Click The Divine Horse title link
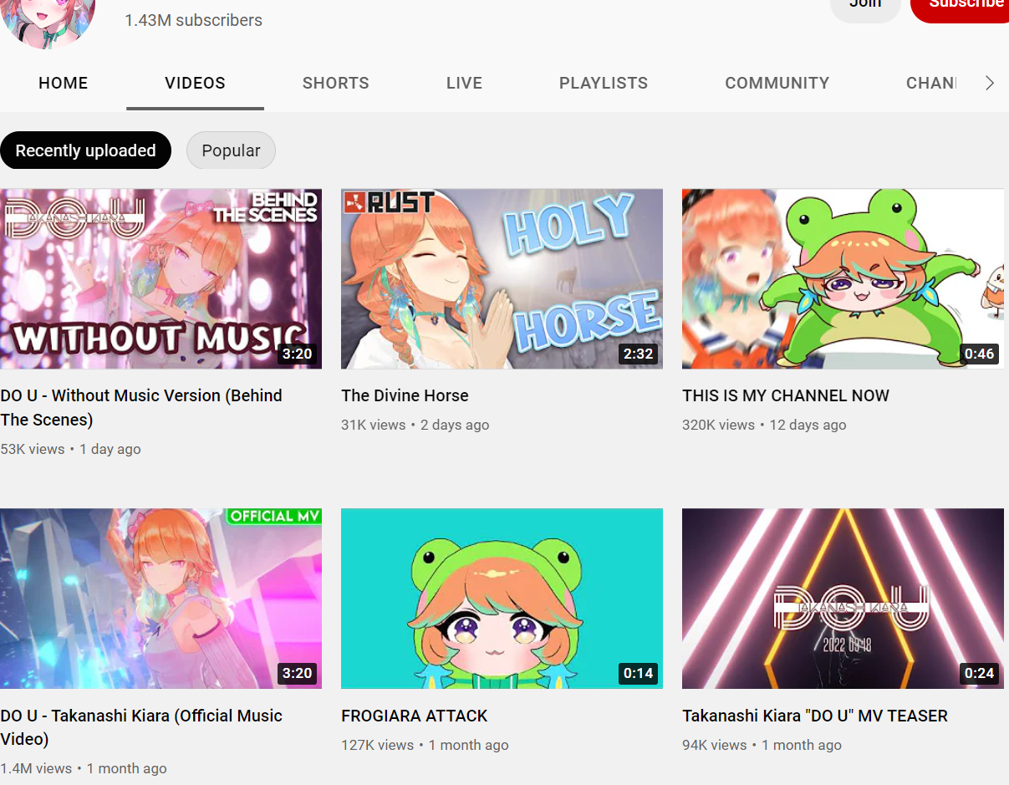The width and height of the screenshot is (1009, 785). tap(405, 395)
